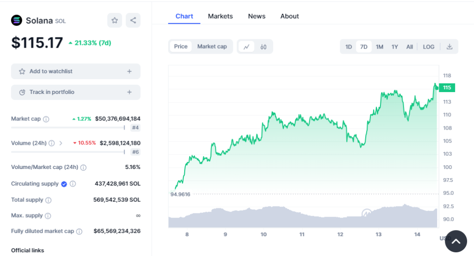
Task: Expand Volume (24h) chevron arrow
Action: [x=61, y=143]
